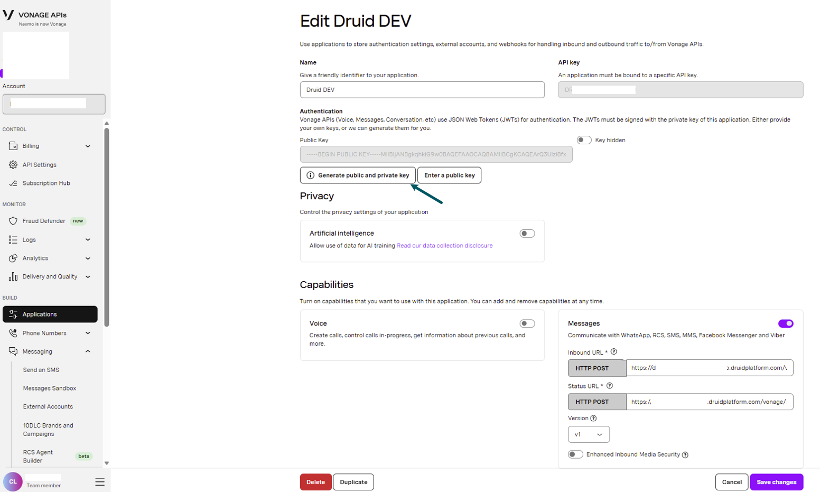This screenshot has width=820, height=492.
Task: Click the Status URL help icon
Action: tap(610, 386)
